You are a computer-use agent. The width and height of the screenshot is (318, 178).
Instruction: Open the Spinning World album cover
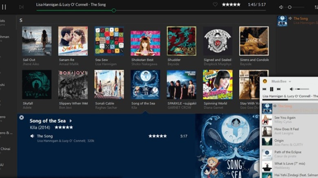point(218,85)
